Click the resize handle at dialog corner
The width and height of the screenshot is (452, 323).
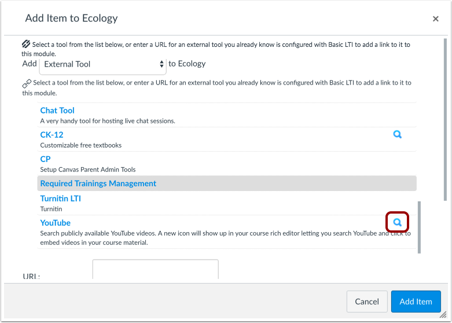443,315
